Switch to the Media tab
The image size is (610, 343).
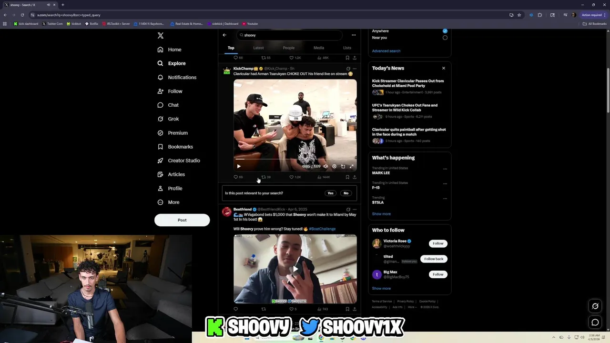(319, 48)
